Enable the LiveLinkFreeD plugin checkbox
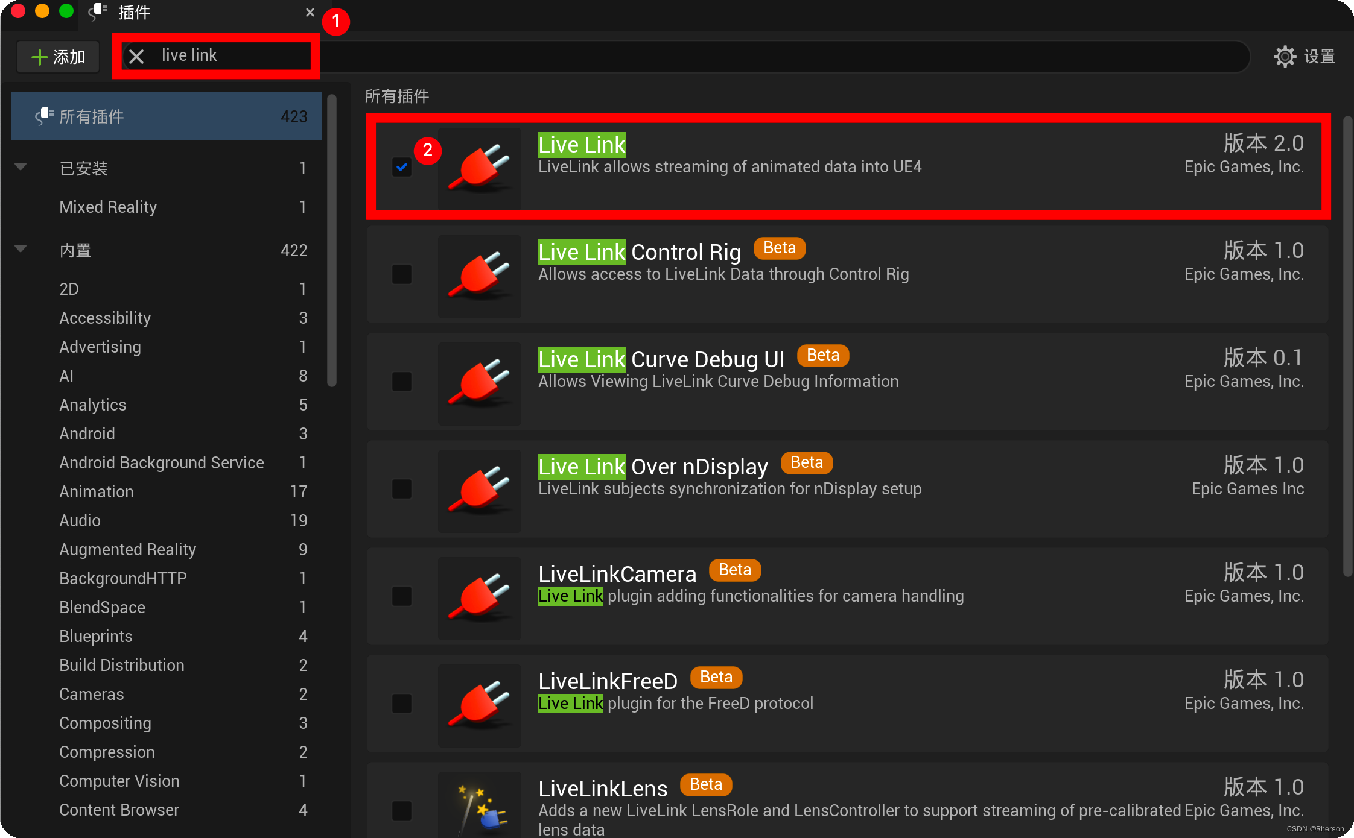Screen dimensions: 1354x838 [402, 704]
